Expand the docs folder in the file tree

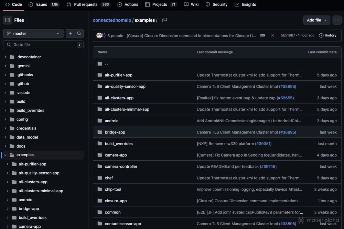(x=5, y=146)
